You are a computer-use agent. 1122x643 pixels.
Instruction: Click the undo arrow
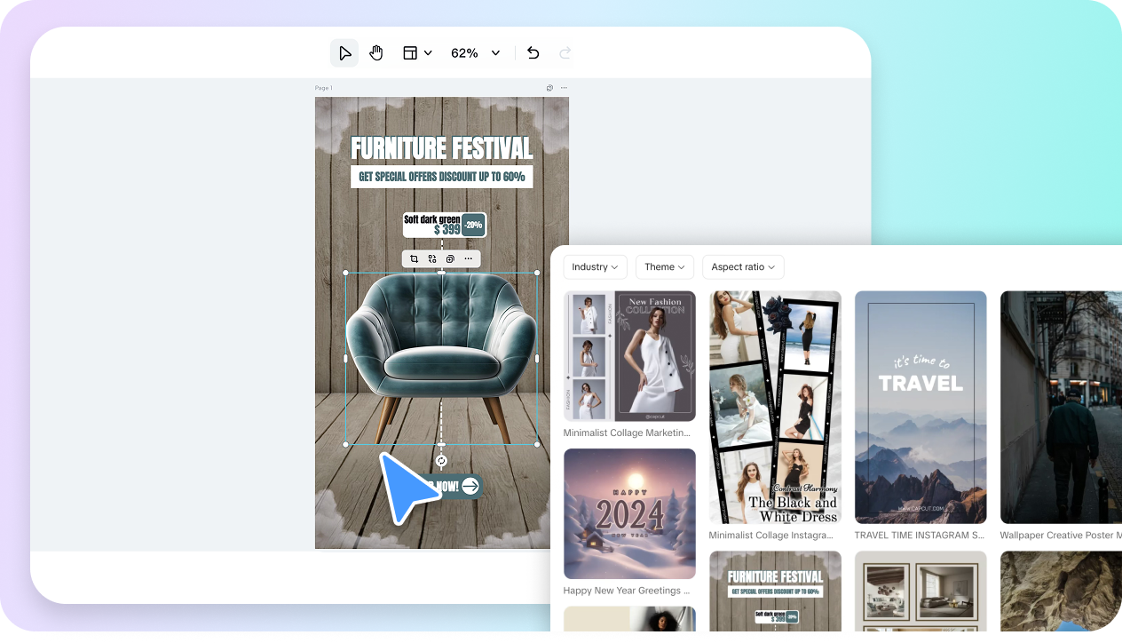coord(533,53)
